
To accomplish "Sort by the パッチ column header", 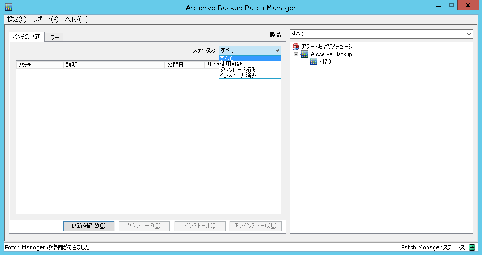I will click(40, 65).
